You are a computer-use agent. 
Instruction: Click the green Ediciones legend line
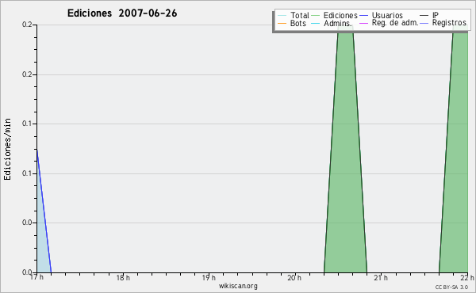(316, 16)
